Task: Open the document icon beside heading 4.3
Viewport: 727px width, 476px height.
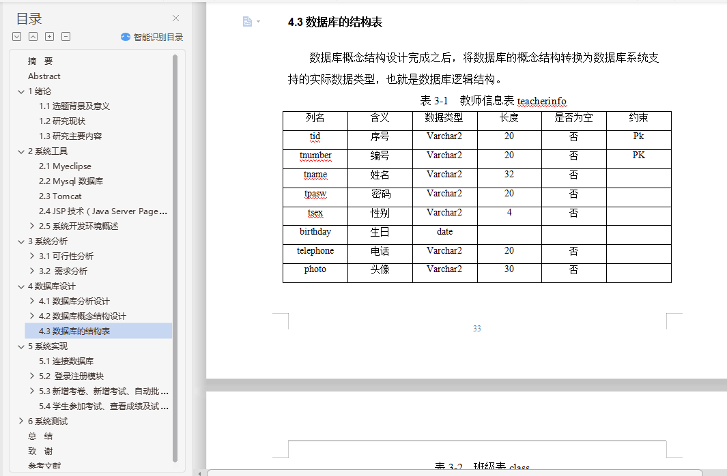Action: [x=247, y=21]
